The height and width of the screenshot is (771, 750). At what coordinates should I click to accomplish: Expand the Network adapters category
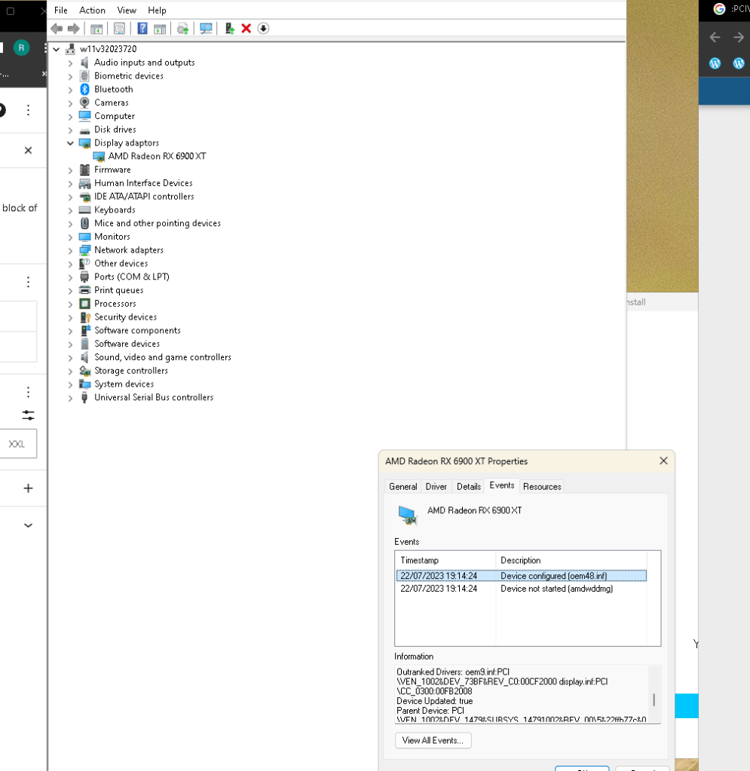(70, 250)
